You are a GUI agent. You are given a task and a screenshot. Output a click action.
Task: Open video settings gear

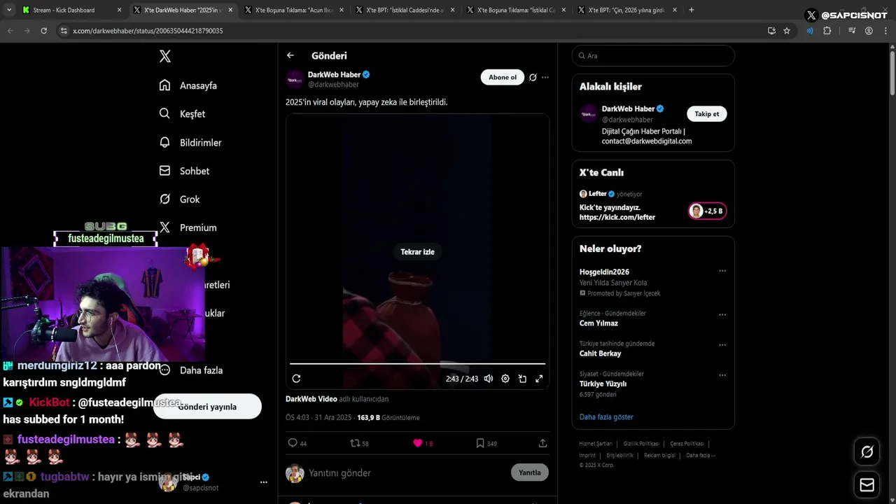pyautogui.click(x=505, y=379)
